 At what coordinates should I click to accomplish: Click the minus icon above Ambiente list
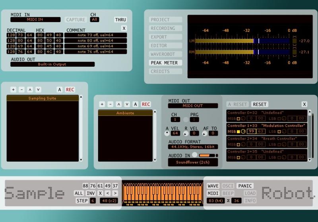click(x=111, y=104)
